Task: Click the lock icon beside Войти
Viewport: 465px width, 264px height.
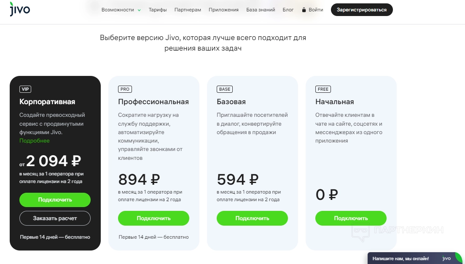Action: (x=304, y=10)
